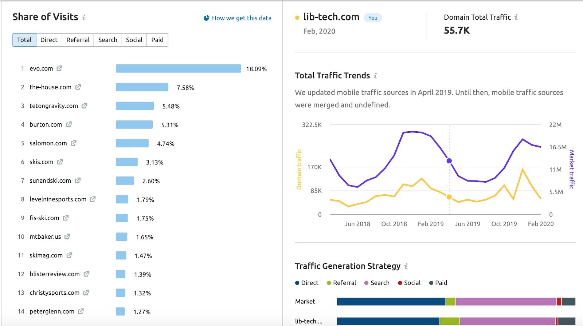583x326 pixels.
Task: Switch to the Total tab
Action: click(x=24, y=40)
